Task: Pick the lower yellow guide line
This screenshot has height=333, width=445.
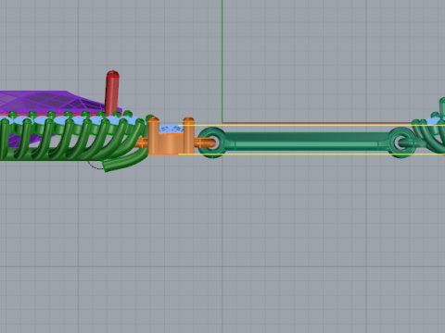Action: tap(311, 154)
